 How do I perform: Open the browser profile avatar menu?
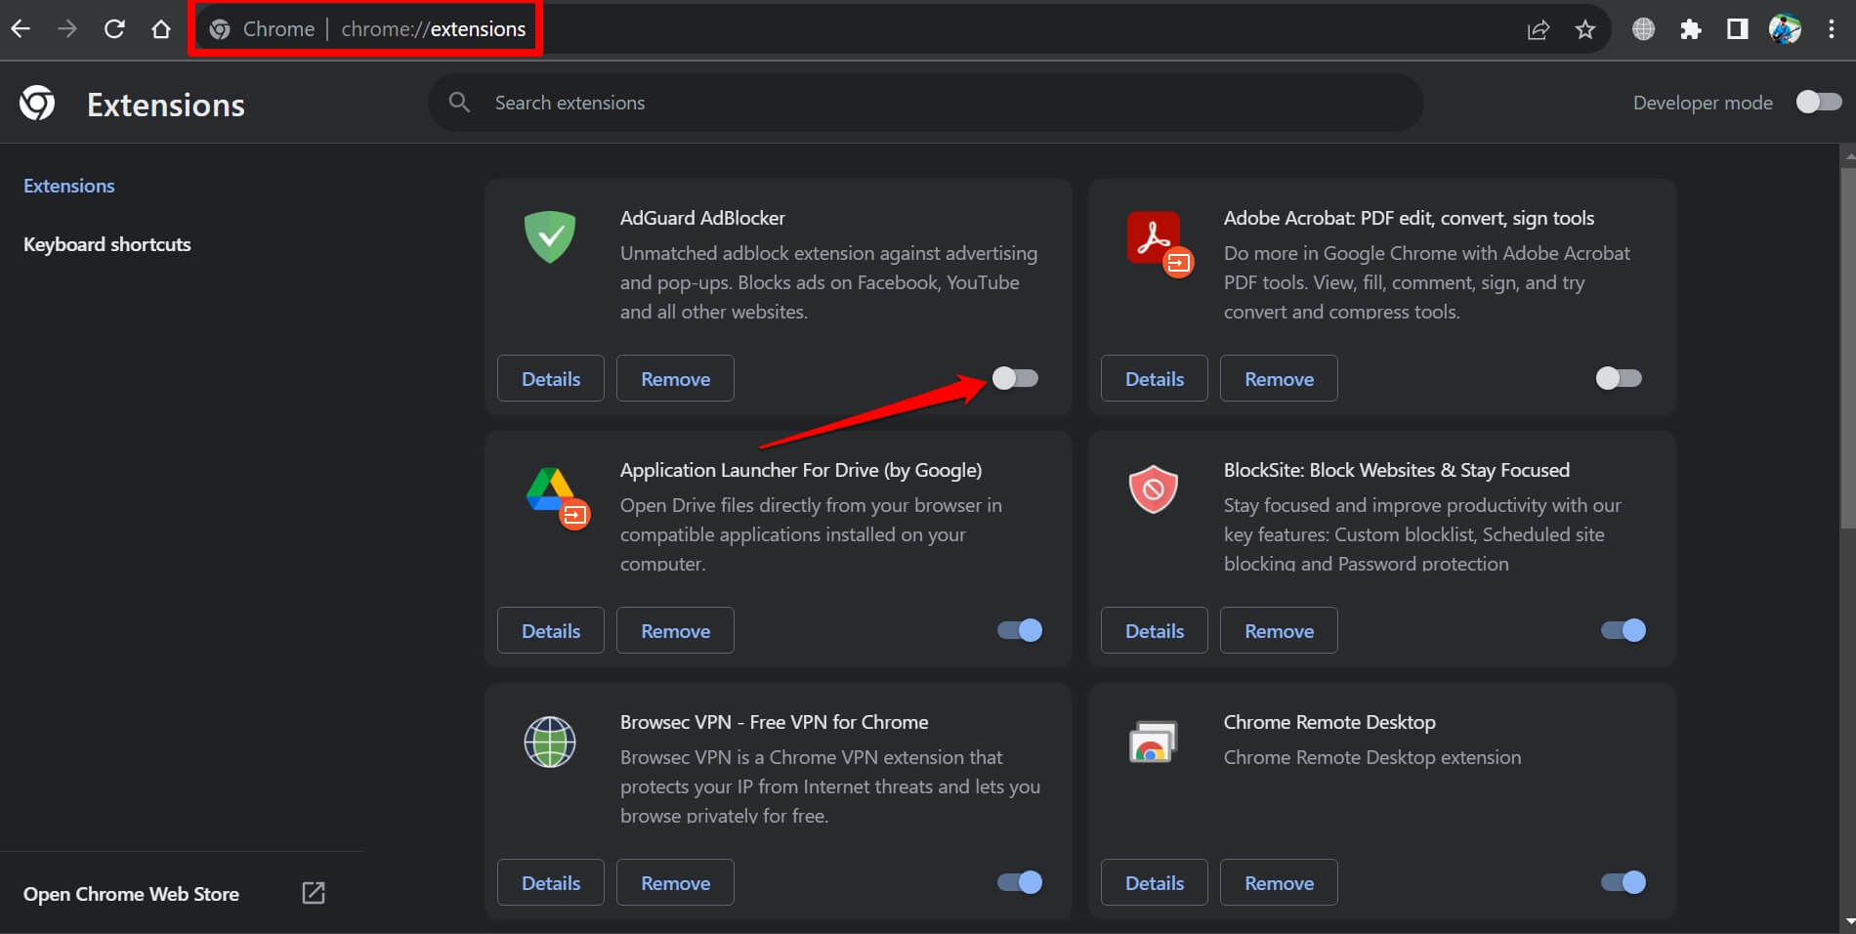1785,28
